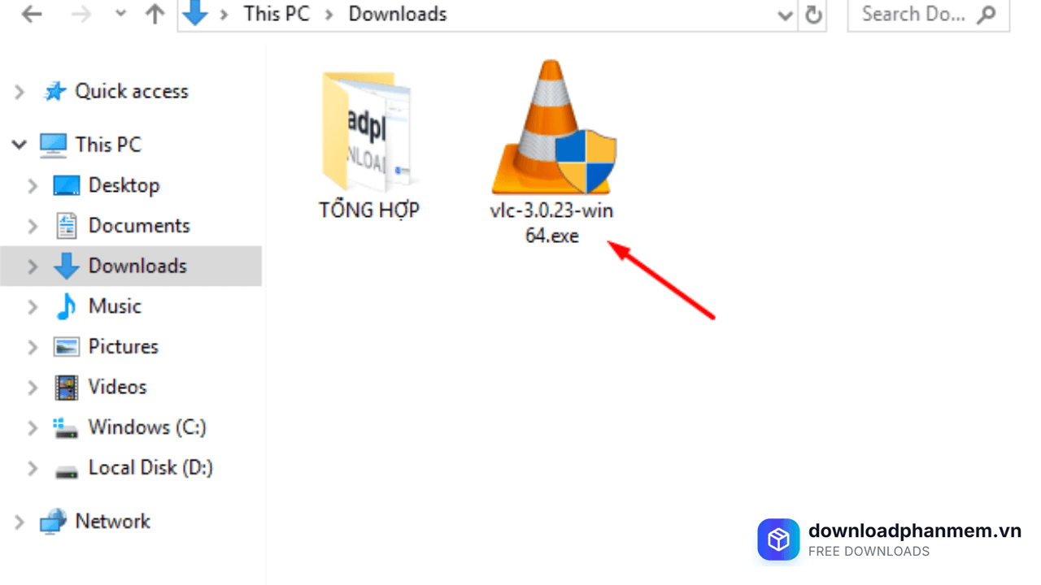Viewport: 1041px width, 585px height.
Task: Click the downloadphanmem.vn logo
Action: tap(778, 539)
